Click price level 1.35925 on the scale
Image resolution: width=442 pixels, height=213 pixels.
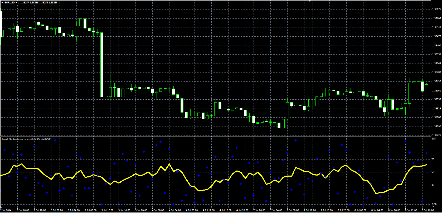click(x=436, y=109)
